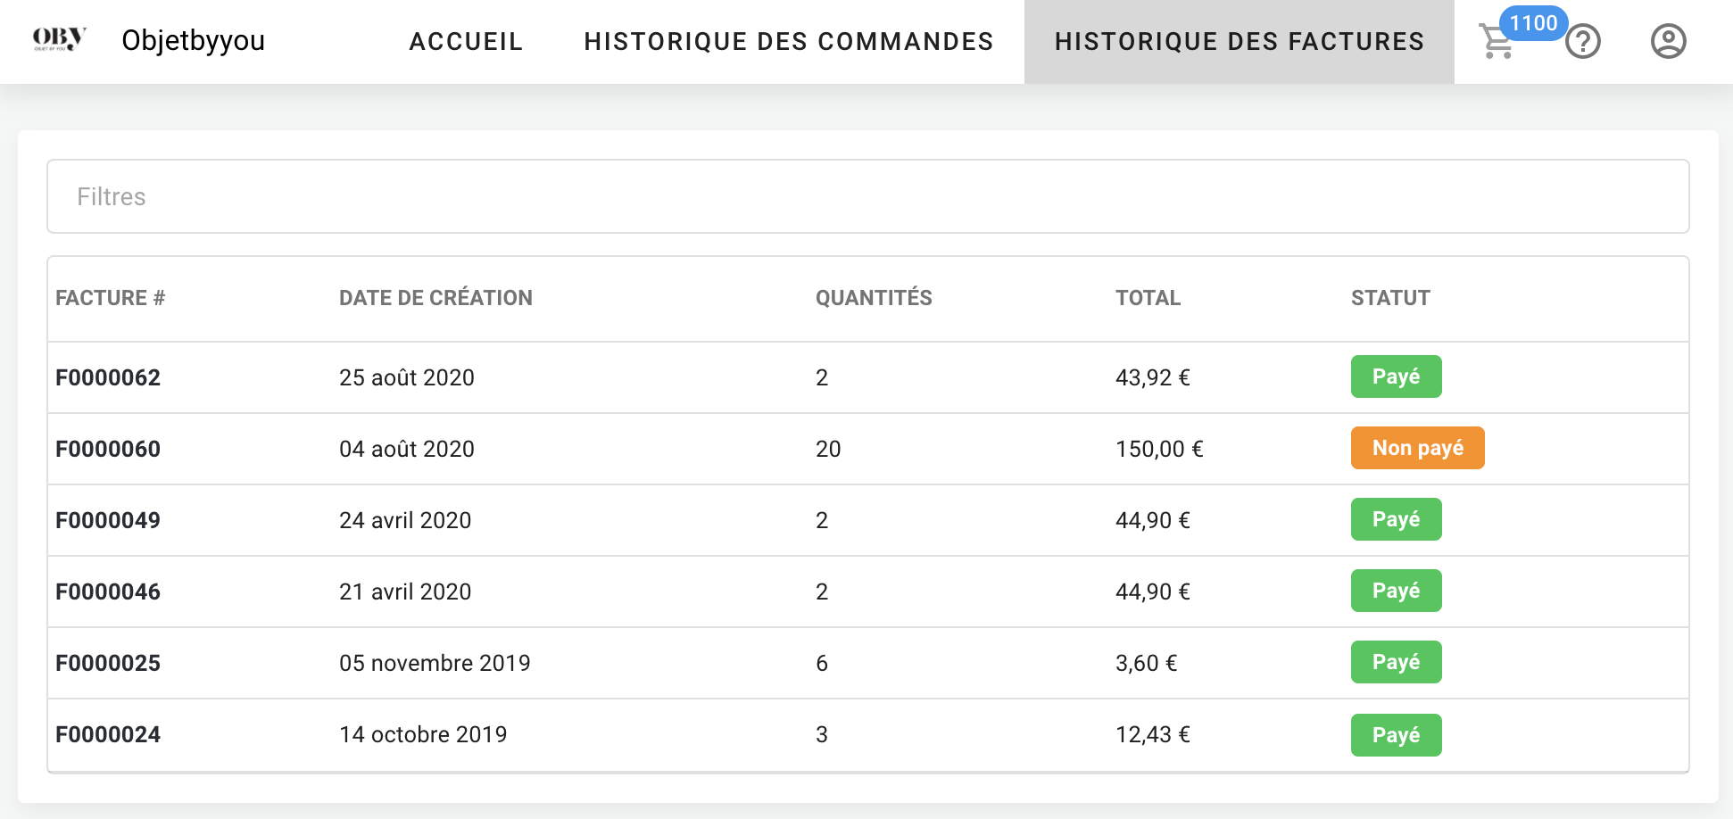The height and width of the screenshot is (819, 1733).
Task: Sort by Date de création column header
Action: (x=435, y=298)
